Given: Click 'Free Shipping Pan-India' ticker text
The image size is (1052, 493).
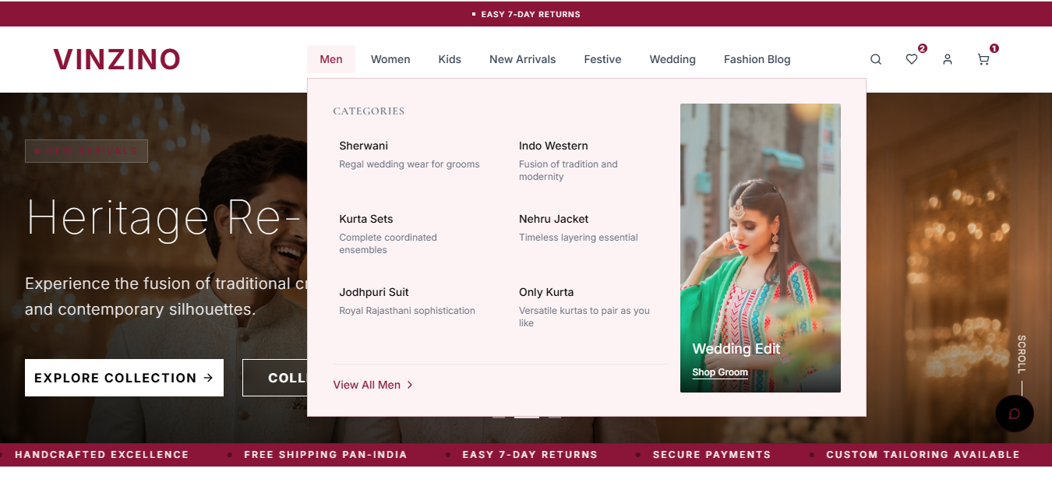Looking at the screenshot, I should [326, 455].
